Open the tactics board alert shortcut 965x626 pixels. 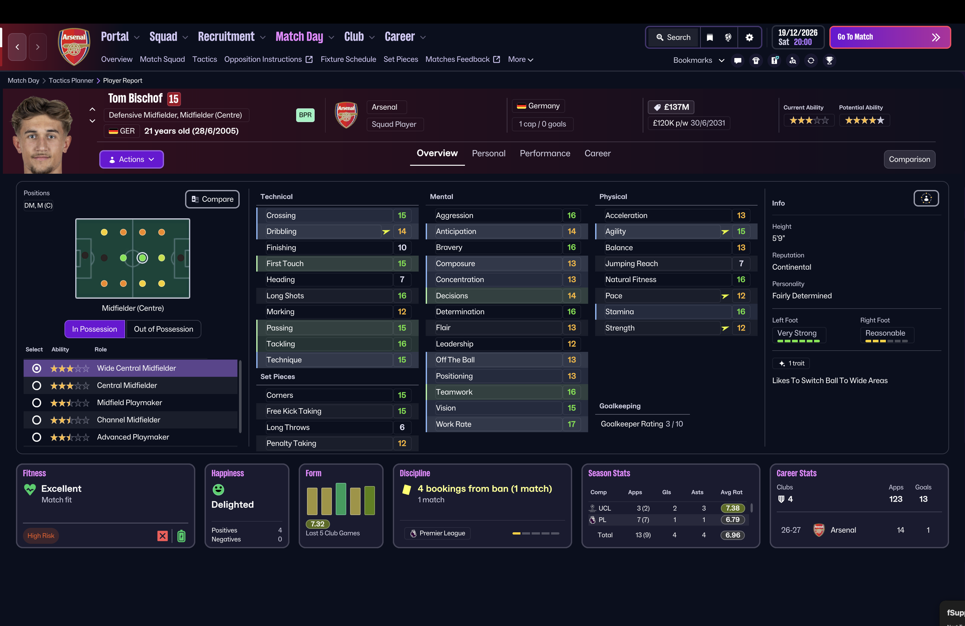click(774, 60)
